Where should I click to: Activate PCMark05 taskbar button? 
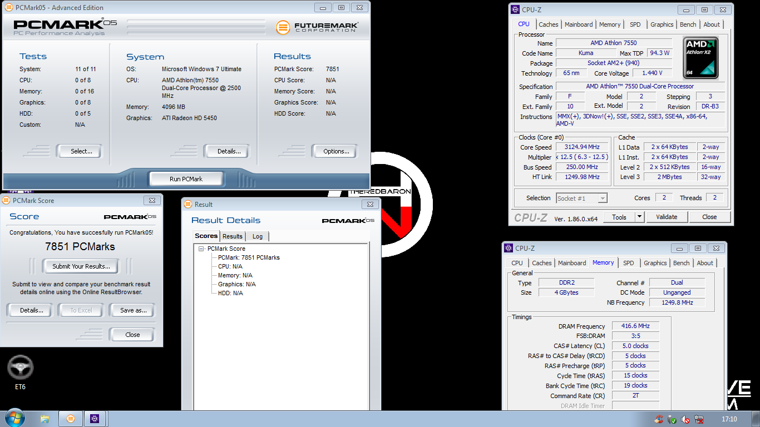[x=70, y=419]
